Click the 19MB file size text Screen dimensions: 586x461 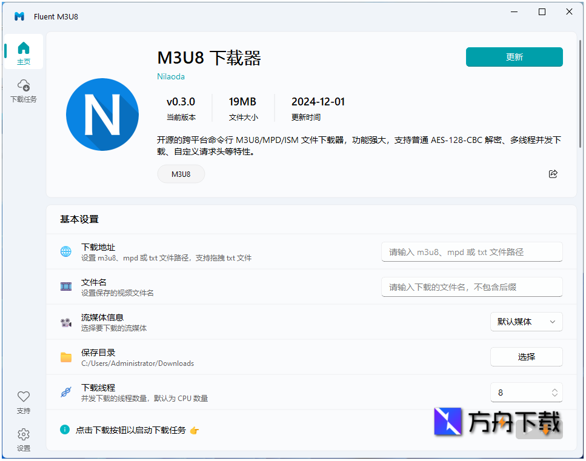[x=242, y=102]
